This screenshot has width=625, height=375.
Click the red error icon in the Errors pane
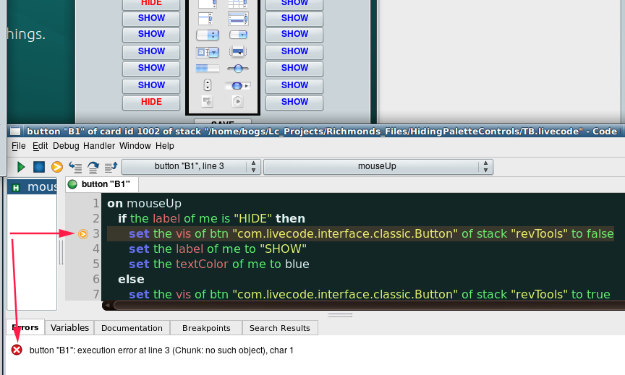(17, 350)
